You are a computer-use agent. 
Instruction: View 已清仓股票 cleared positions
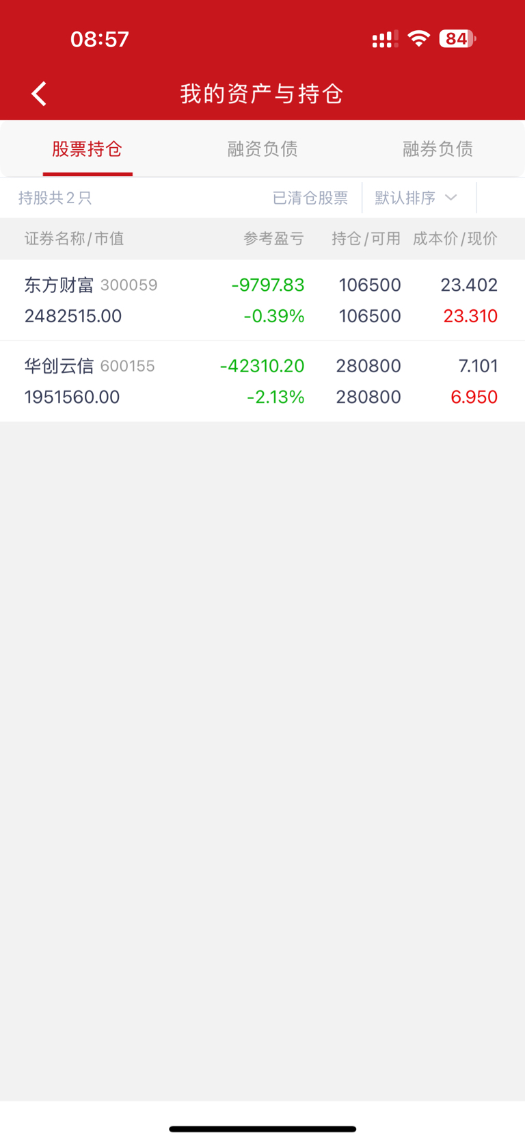tap(310, 198)
